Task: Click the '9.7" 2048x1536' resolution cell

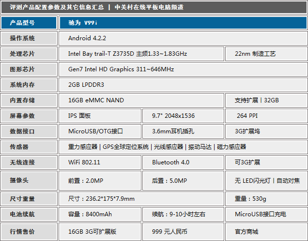Action: (184, 116)
